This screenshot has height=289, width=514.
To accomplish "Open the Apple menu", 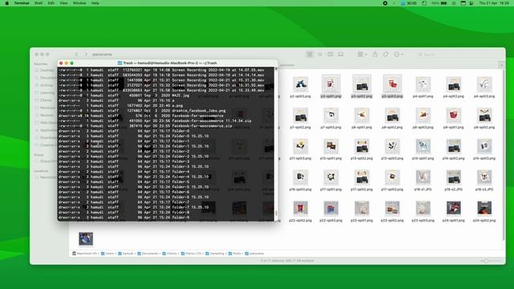I will click(6, 3).
